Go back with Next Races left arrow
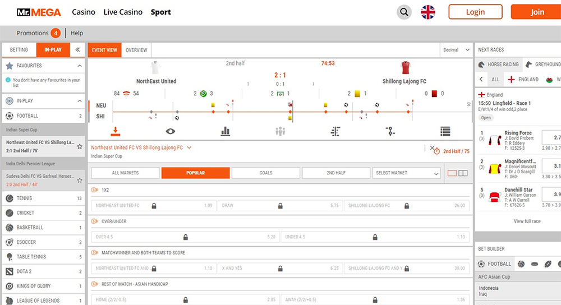561x305 pixels. (481, 80)
